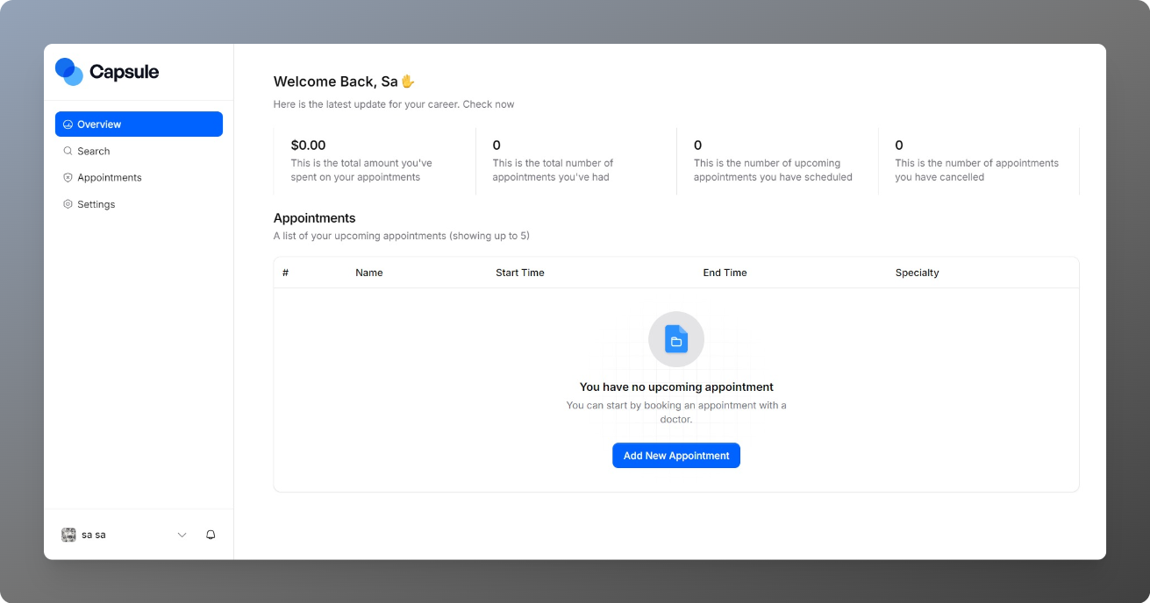Image resolution: width=1150 pixels, height=603 pixels.
Task: Click the sa sa profile avatar
Action: click(68, 534)
